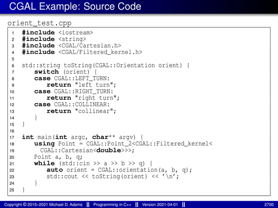Click the '#include <string>' line
Image resolution: width=278 pixels, height=208 pixels.
54,39
